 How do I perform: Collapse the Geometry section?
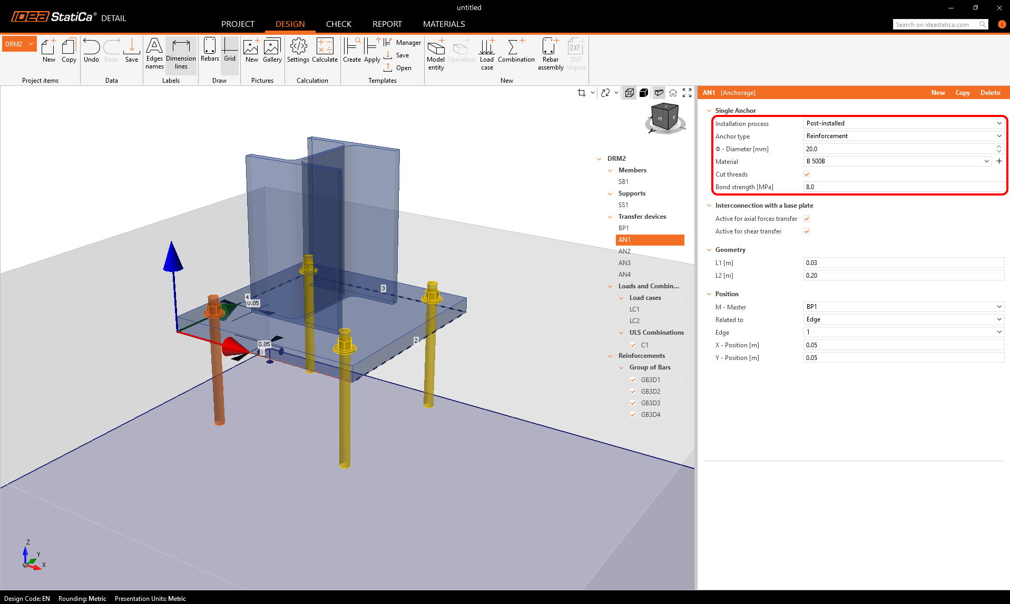(x=709, y=250)
